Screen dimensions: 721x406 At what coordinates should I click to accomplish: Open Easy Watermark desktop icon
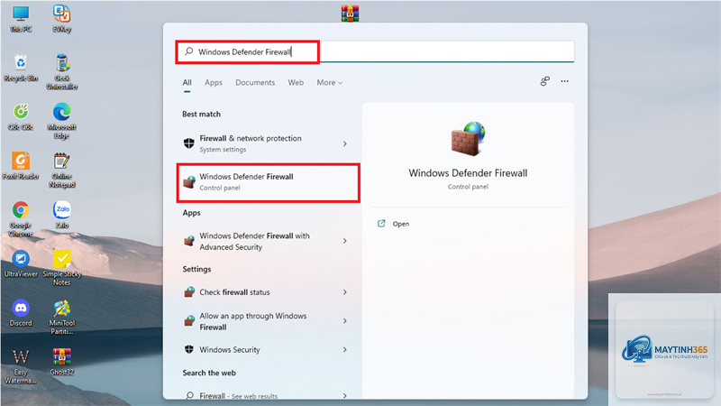(x=21, y=366)
